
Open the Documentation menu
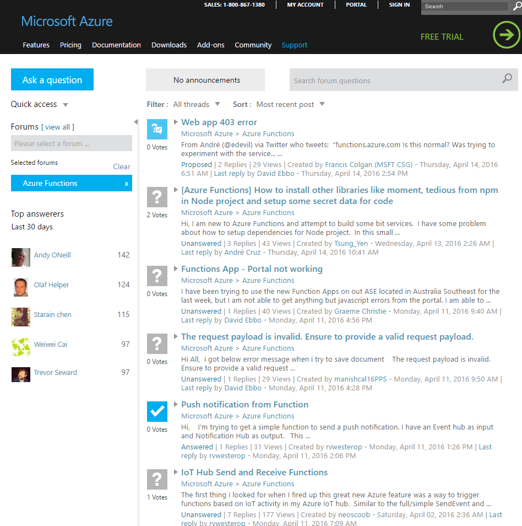116,45
